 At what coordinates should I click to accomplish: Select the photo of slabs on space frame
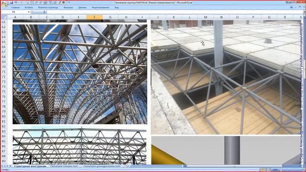coord(226,77)
